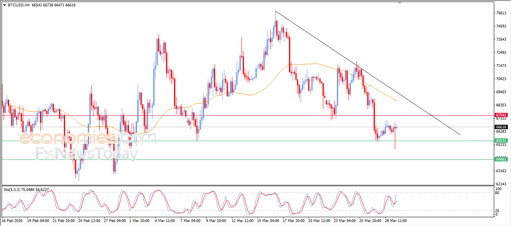Click the chart shift triangle marker at top
Image resolution: width=511 pixels, height=226 pixels.
pos(400,3)
